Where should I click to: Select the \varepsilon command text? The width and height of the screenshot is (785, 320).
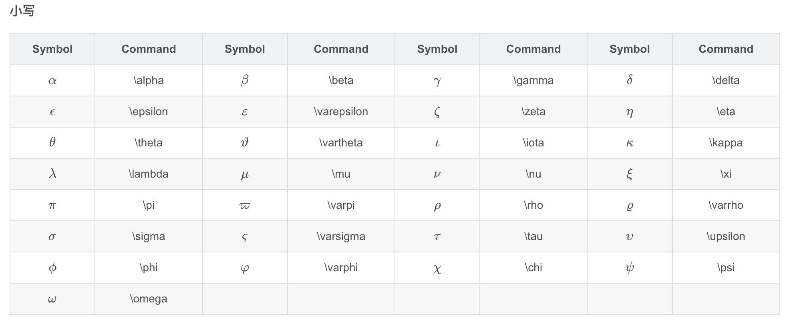click(341, 112)
